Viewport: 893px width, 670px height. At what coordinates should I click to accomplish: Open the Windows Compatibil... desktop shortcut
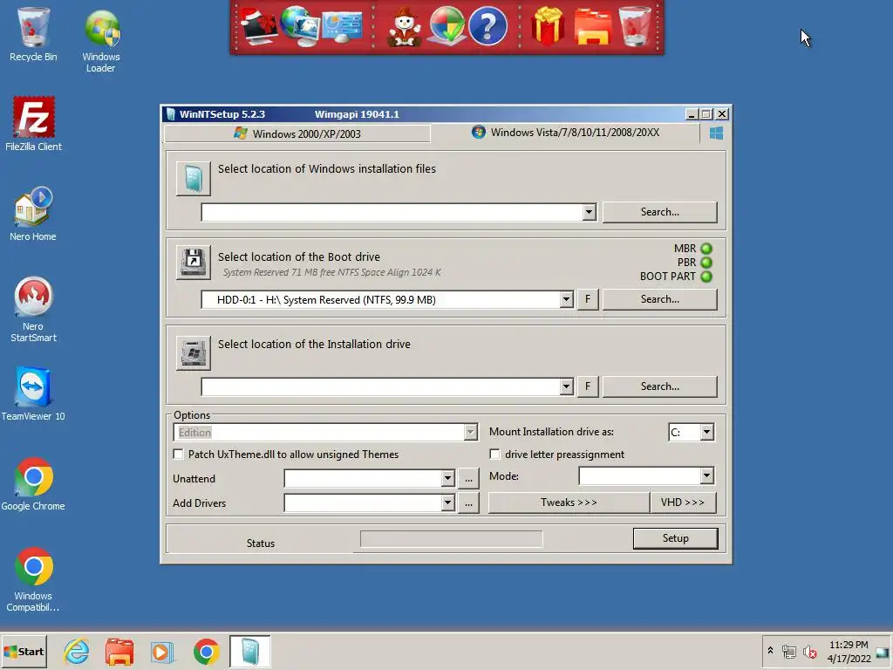(33, 580)
